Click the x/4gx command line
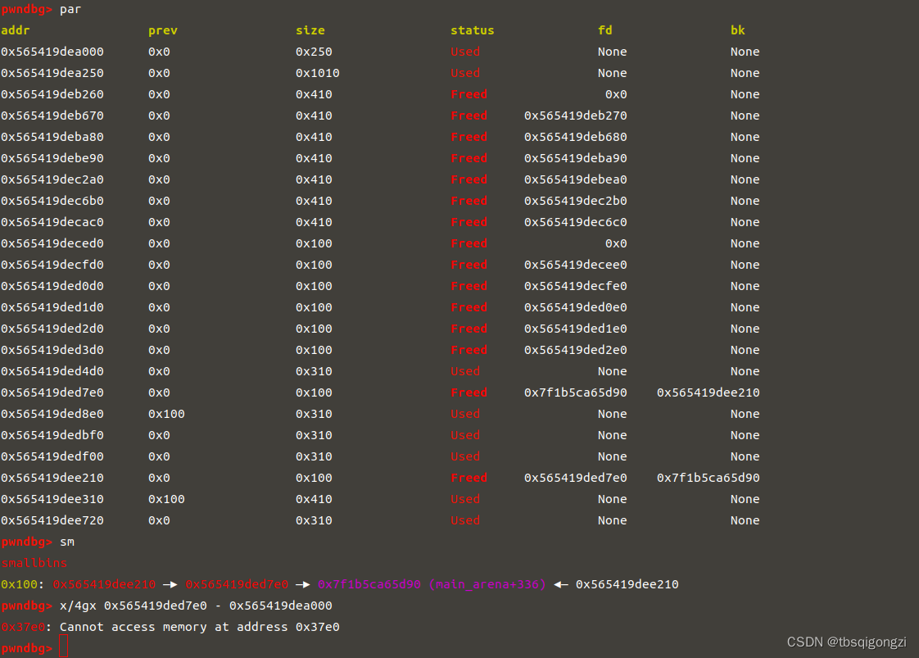919x658 pixels. (196, 606)
